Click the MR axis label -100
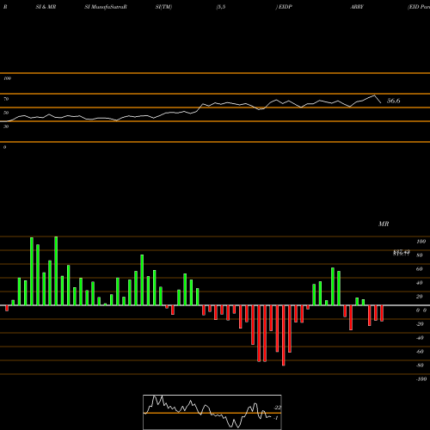The image size is (430, 430). coord(421,379)
